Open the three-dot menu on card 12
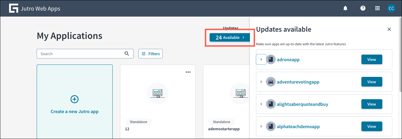The width and height of the screenshot is (402, 139). pos(188,72)
